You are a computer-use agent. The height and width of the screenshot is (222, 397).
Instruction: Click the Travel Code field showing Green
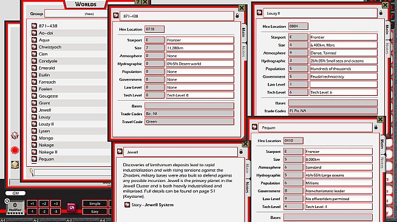[189, 122]
